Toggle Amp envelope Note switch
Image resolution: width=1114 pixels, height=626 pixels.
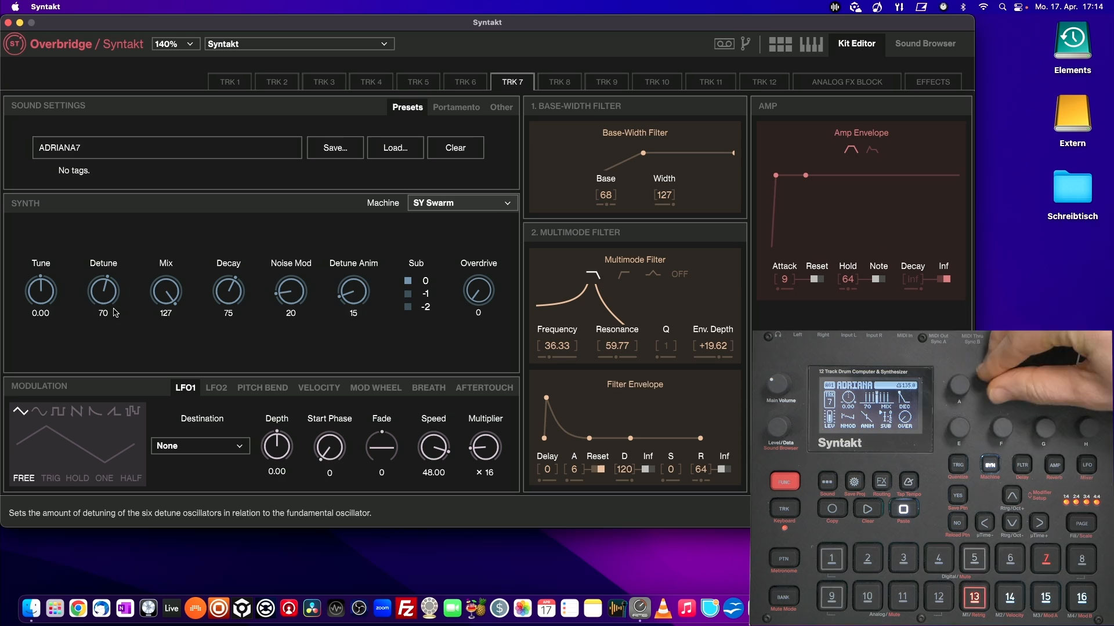click(x=878, y=279)
